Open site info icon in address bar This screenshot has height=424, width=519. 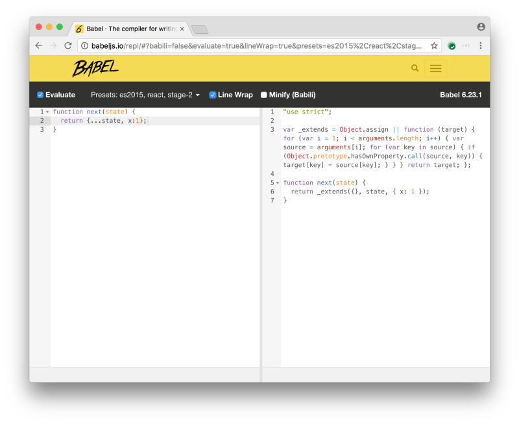(85, 45)
